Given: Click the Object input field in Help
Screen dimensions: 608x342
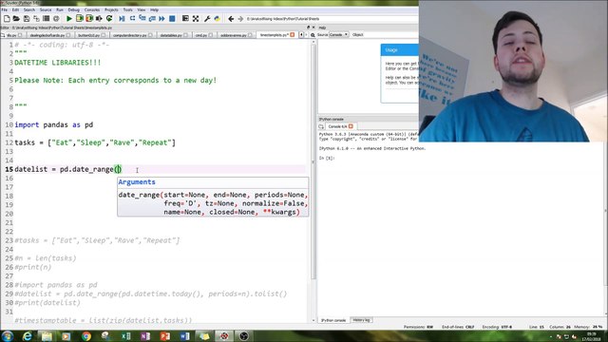Looking at the screenshot, I should [x=390, y=35].
